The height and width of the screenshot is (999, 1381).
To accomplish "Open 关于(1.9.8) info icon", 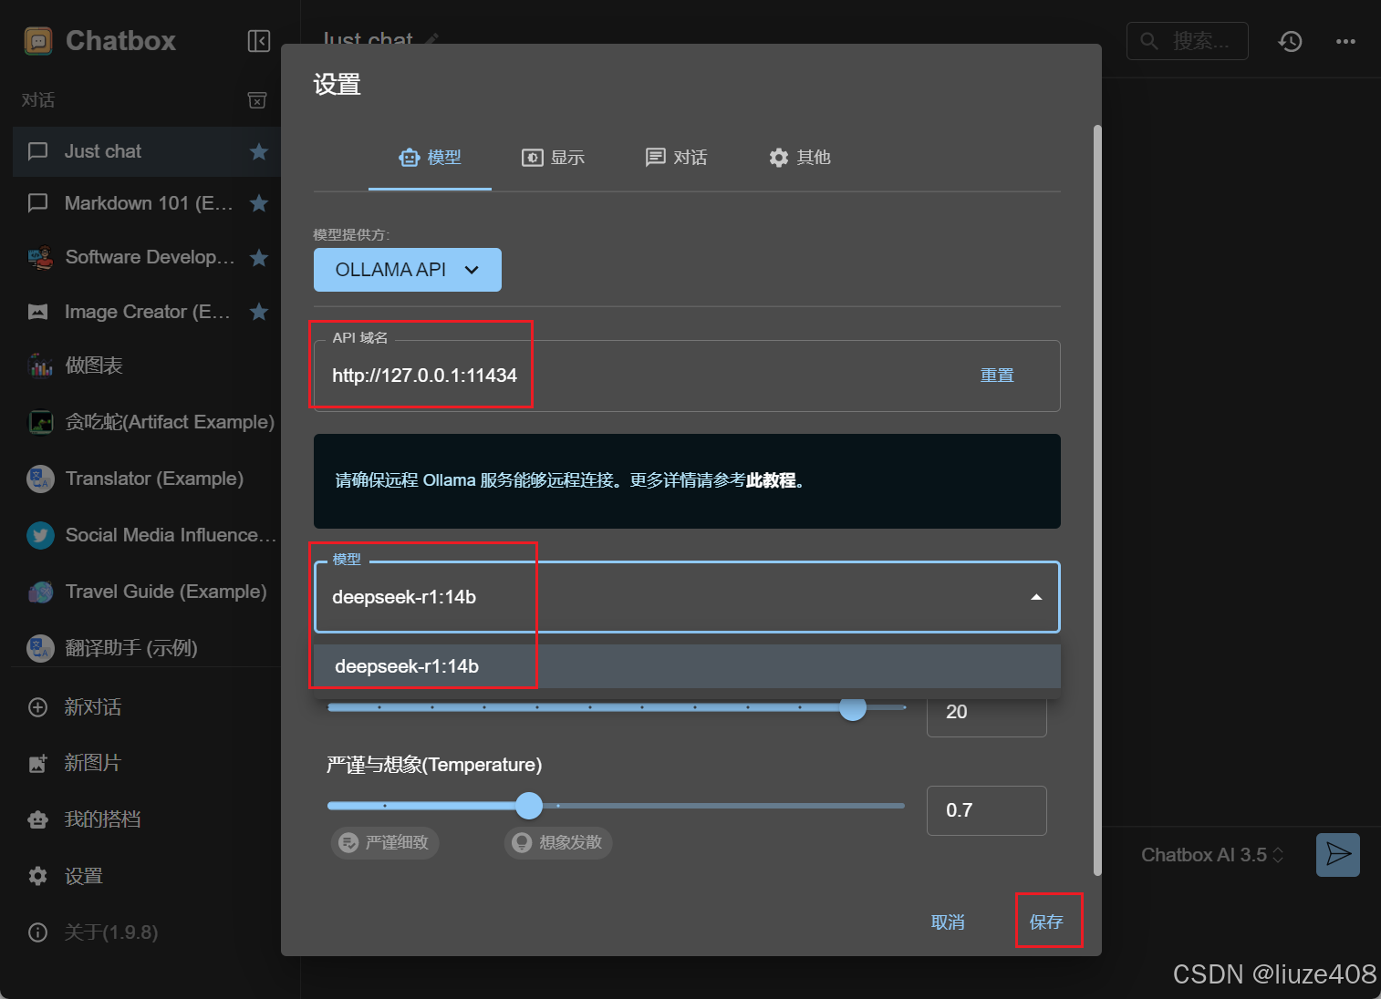I will coord(38,932).
